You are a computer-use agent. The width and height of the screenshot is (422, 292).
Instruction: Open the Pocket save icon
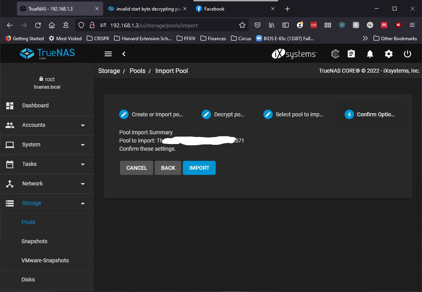pyautogui.click(x=257, y=25)
